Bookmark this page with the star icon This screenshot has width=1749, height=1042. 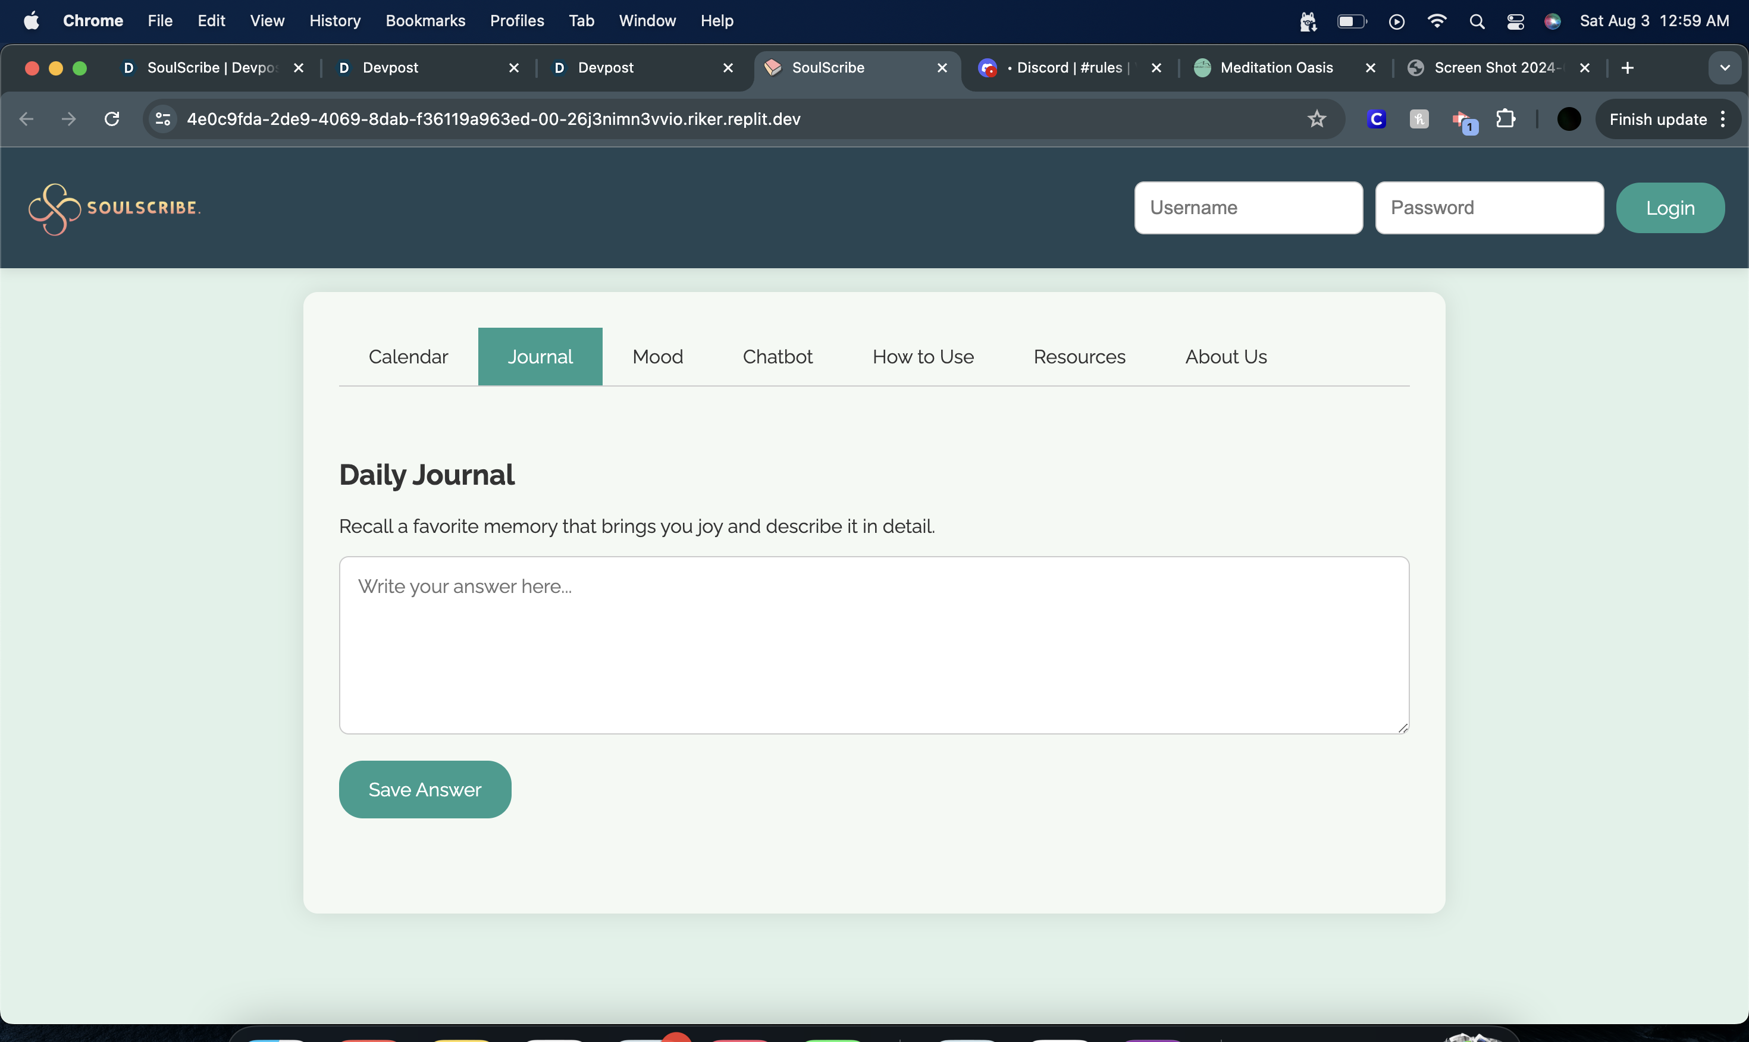click(1317, 120)
